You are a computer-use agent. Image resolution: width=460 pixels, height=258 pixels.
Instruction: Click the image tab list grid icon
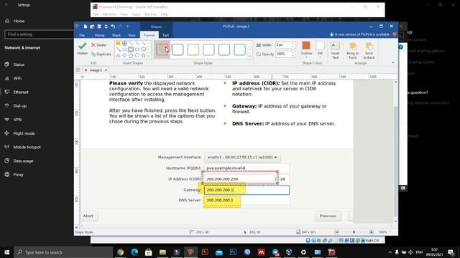(78, 70)
